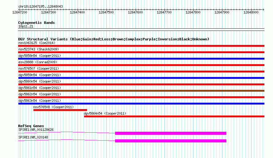Click the dgv5859n54 (Cooper2011) label
This screenshot has width=273, height=158.
40,75
